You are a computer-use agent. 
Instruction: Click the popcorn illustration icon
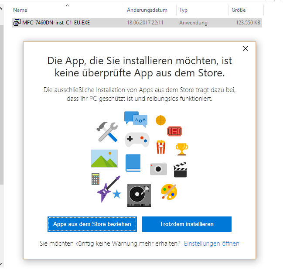point(161,147)
